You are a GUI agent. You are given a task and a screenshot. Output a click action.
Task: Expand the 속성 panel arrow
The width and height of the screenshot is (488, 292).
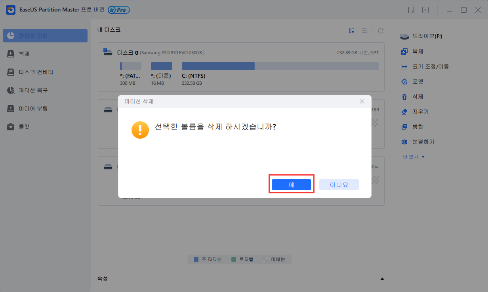click(x=382, y=279)
